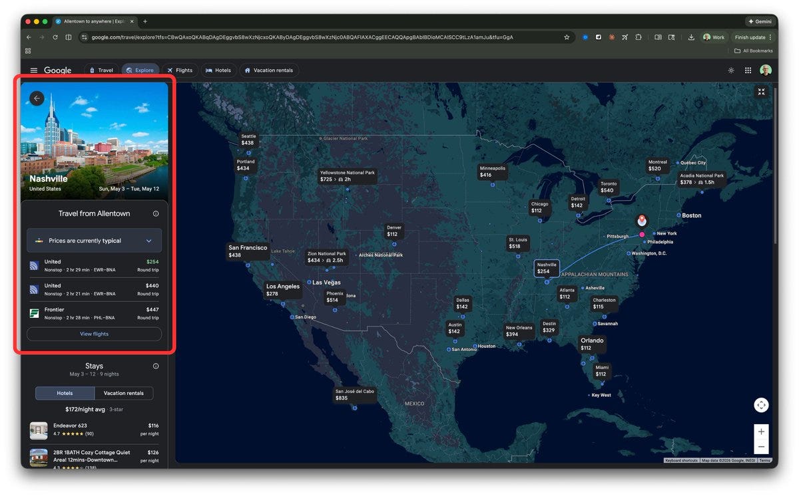Go back with browser back arrow
799x496 pixels.
click(29, 37)
